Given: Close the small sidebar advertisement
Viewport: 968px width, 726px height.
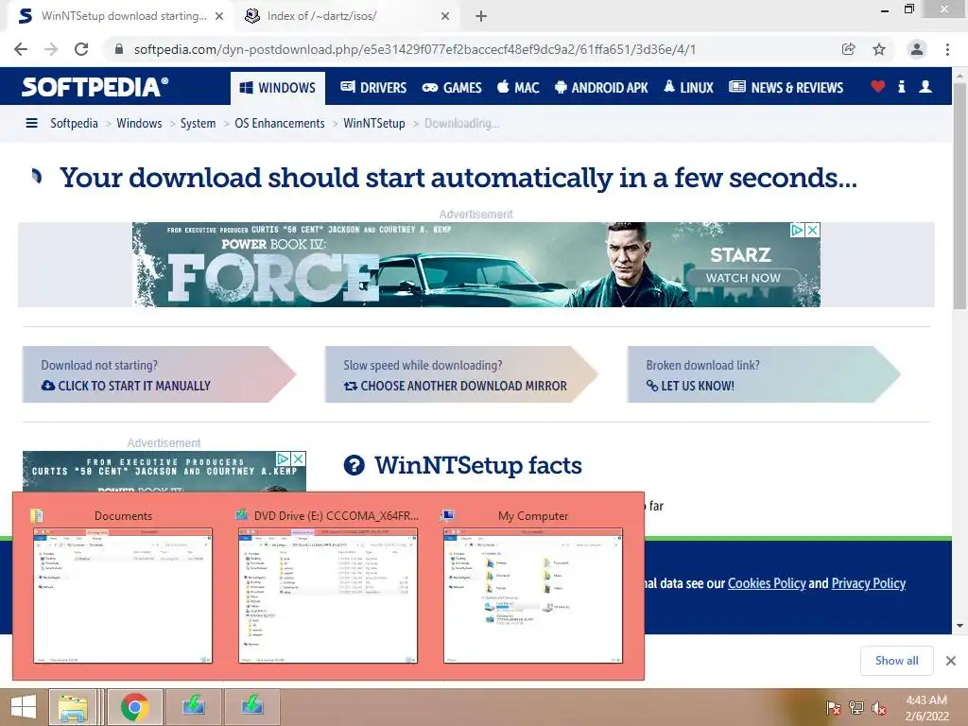Looking at the screenshot, I should [298, 458].
